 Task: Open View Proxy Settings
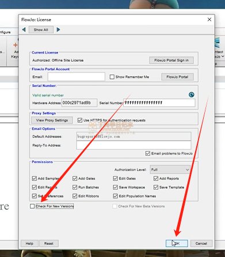pos(52,120)
